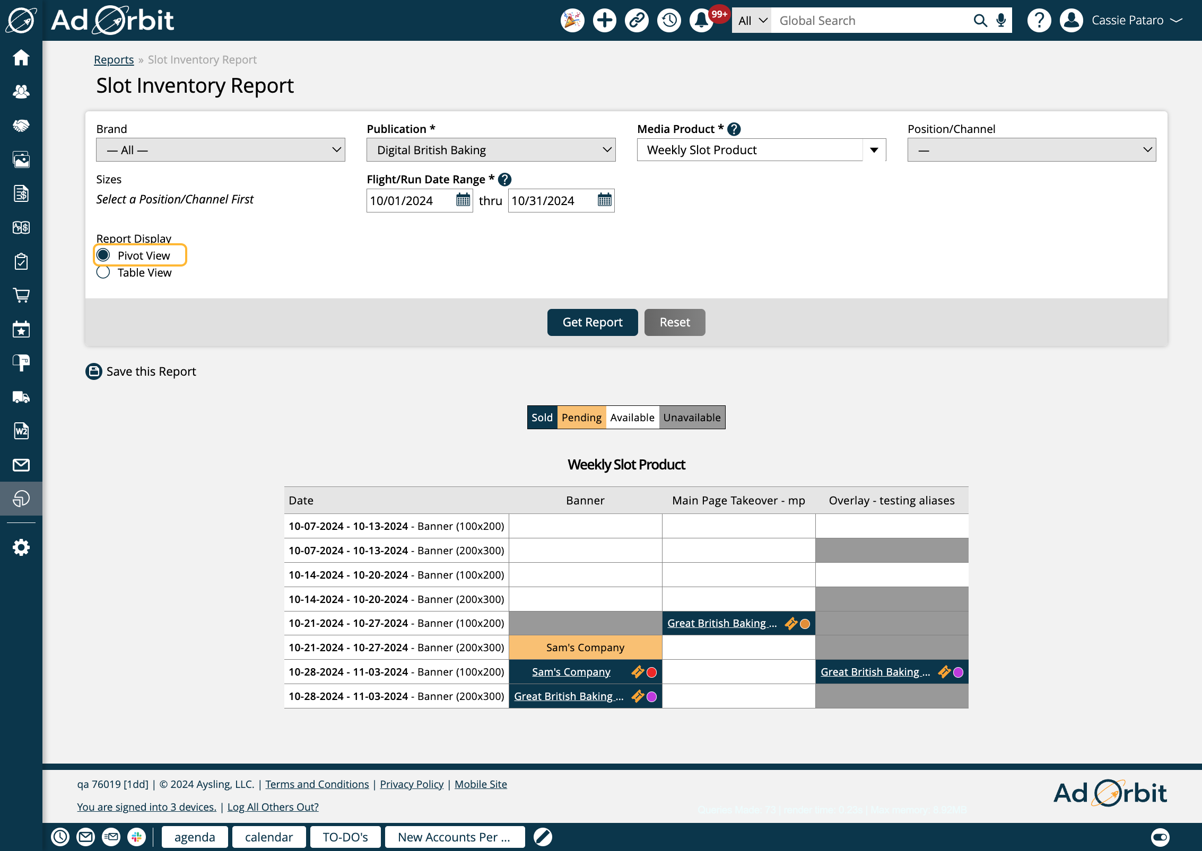
Task: Open the end date calendar picker icon
Action: tap(605, 200)
